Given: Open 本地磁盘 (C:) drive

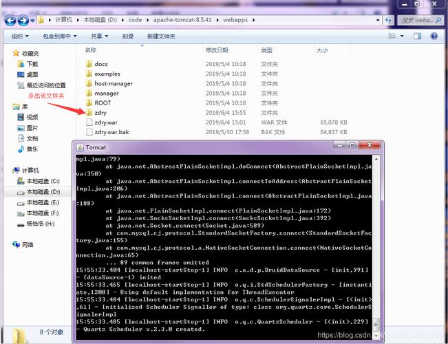Looking at the screenshot, I should [43, 181].
